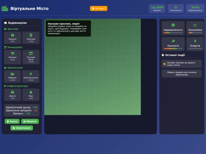Viewport: 206px width, 154px height.
Task: Choose the Магазин shop cart card
Action: click(x=13, y=57)
